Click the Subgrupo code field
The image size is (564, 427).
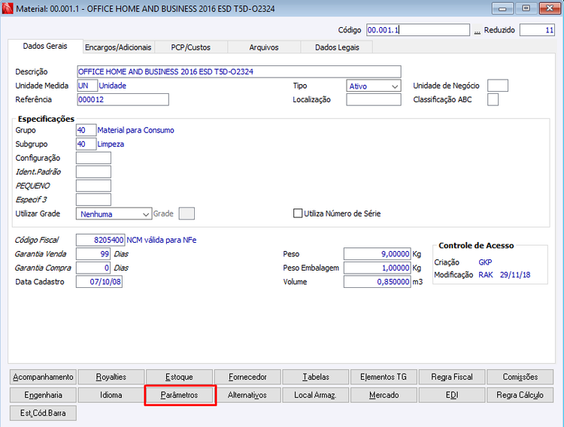pos(86,144)
